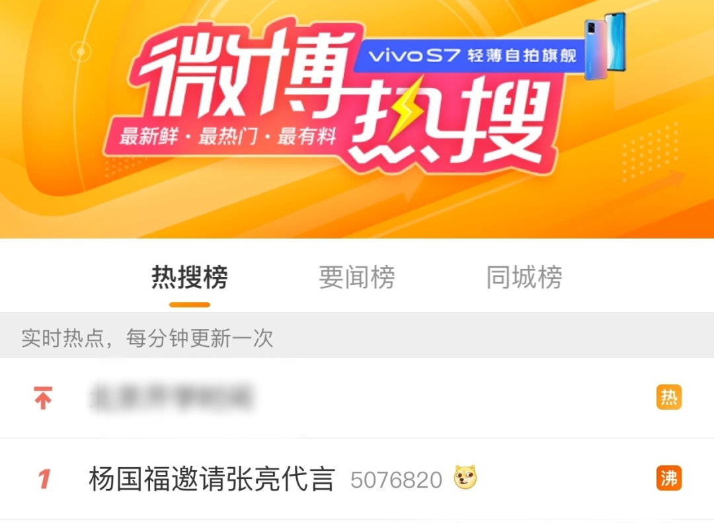
Task: Open topic 杨国福邀请张亮代言
Action: (212, 479)
